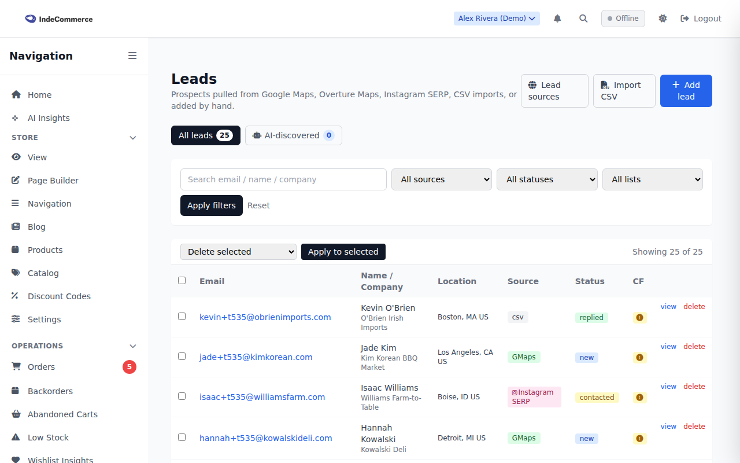Open the Delete selected bulk action dropdown

[238, 252]
